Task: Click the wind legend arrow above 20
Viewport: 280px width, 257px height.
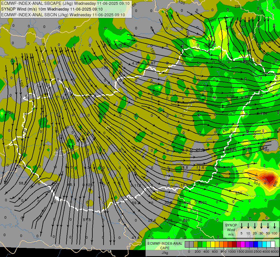Action: coord(255,226)
